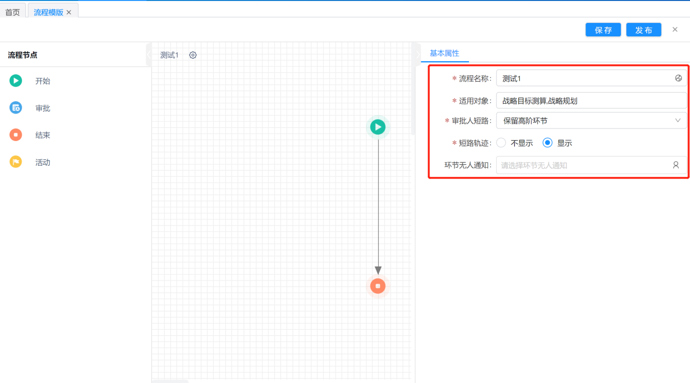
Task: Click the green Start node icon in palette
Action: click(x=16, y=81)
